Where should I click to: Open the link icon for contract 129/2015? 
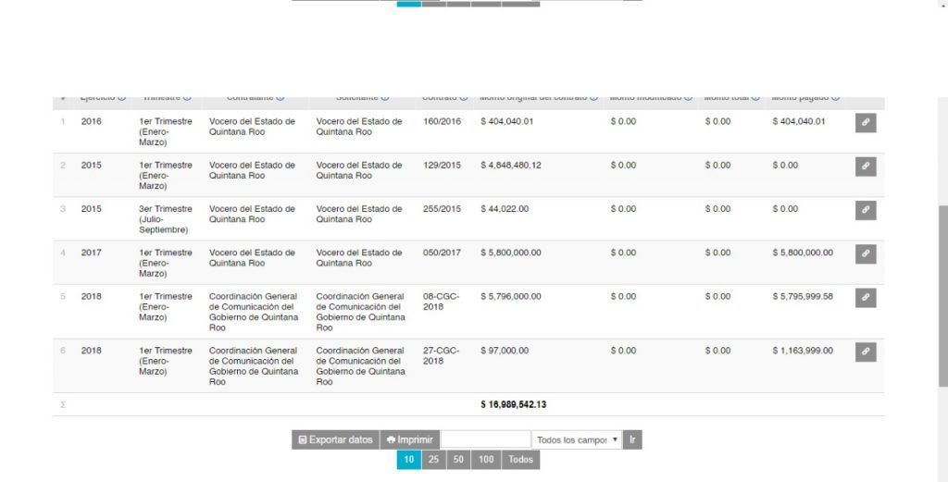(x=865, y=167)
